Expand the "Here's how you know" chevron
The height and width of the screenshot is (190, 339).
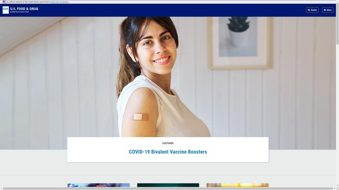pos(69,2)
